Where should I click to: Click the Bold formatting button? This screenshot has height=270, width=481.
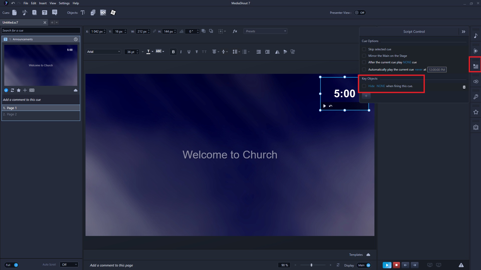point(173,52)
